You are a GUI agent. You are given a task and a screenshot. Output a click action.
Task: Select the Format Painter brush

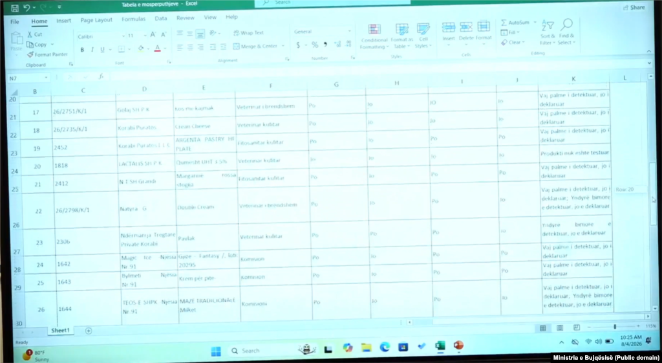[30, 54]
